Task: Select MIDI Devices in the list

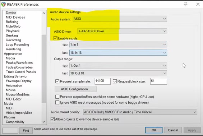Action: click(15, 17)
